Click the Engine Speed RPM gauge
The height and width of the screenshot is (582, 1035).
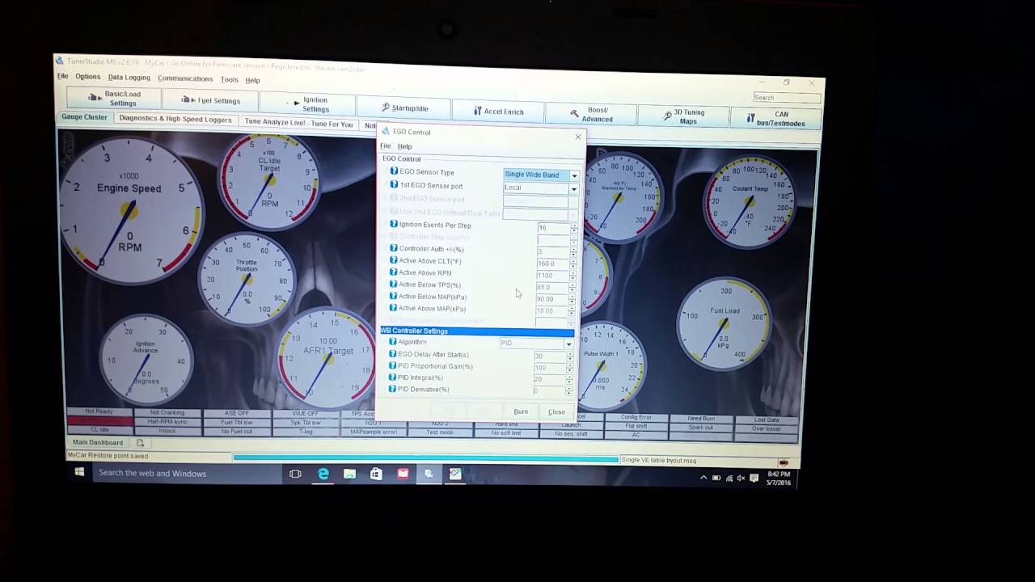pos(129,209)
